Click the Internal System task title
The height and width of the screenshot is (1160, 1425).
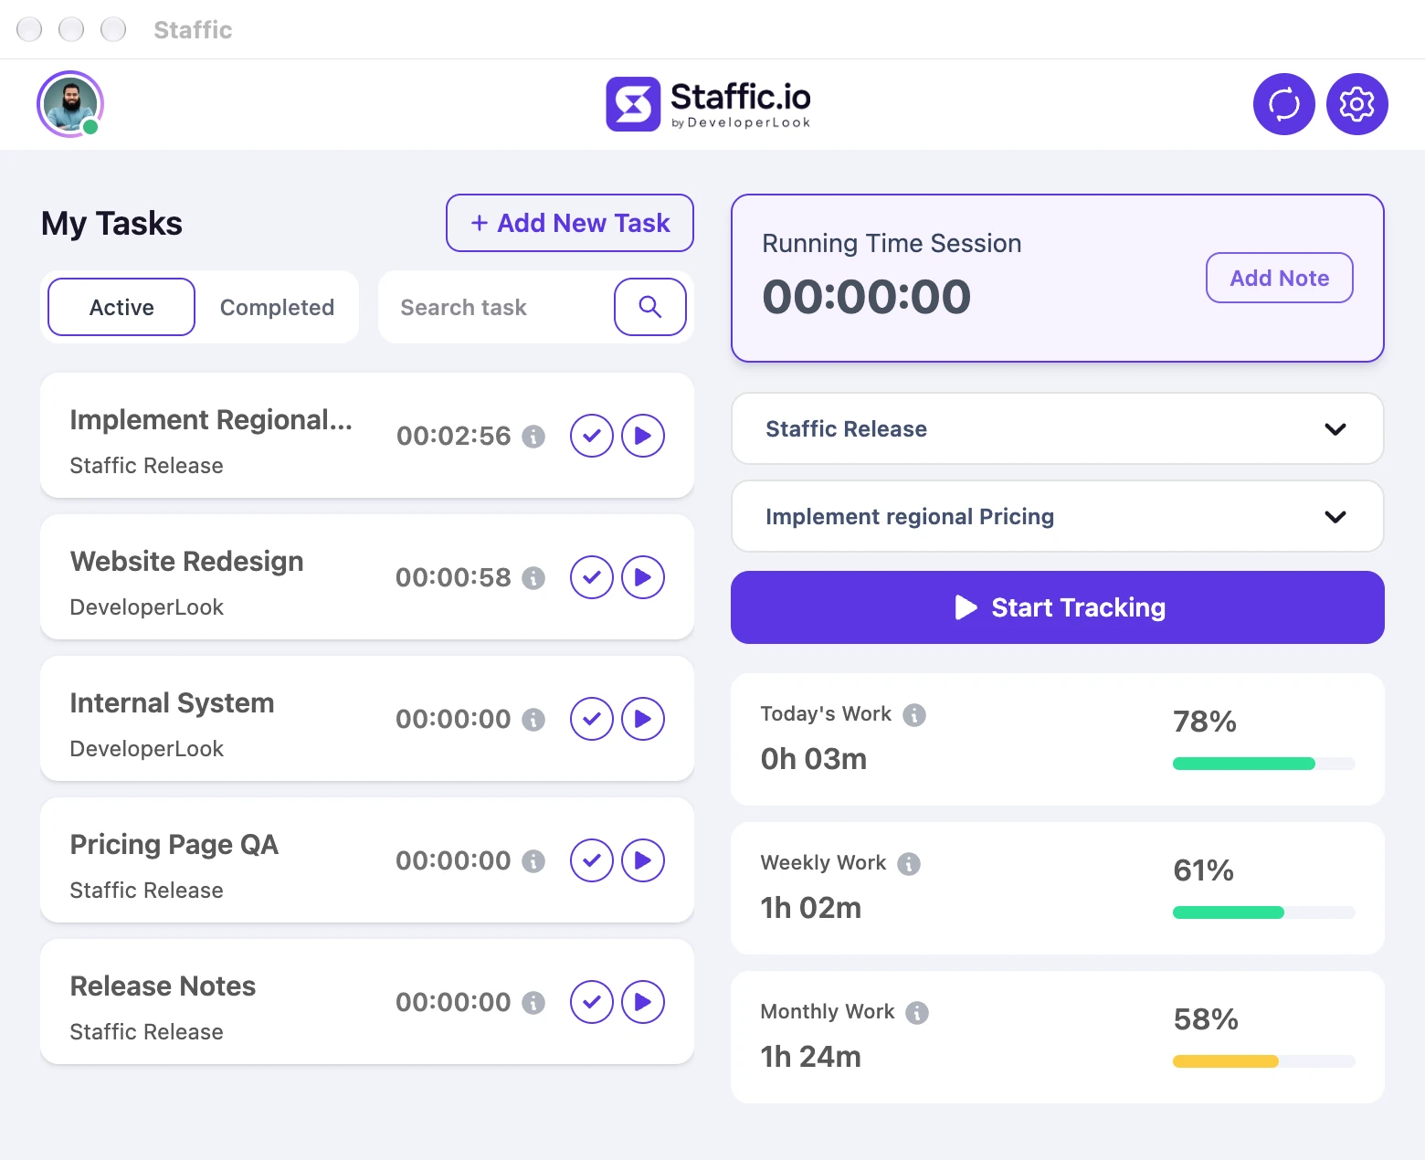(173, 702)
